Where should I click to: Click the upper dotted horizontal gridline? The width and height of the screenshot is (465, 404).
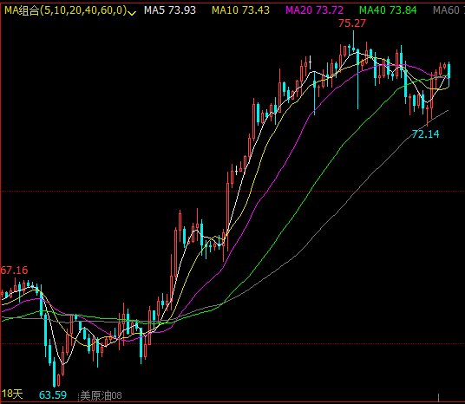232,192
